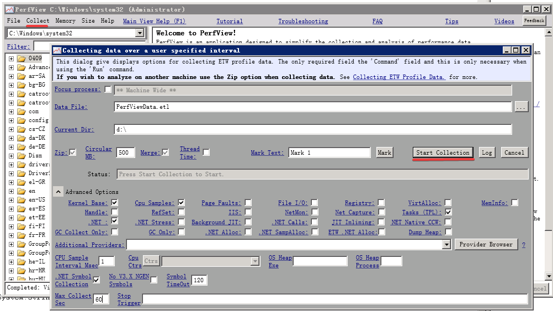
Task: Enable the MemInfo checkbox
Action: click(515, 203)
